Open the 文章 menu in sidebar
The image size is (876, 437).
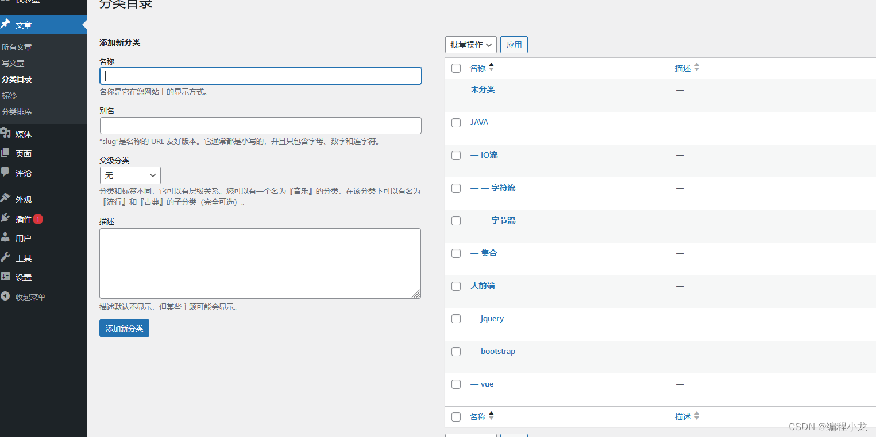[43, 25]
